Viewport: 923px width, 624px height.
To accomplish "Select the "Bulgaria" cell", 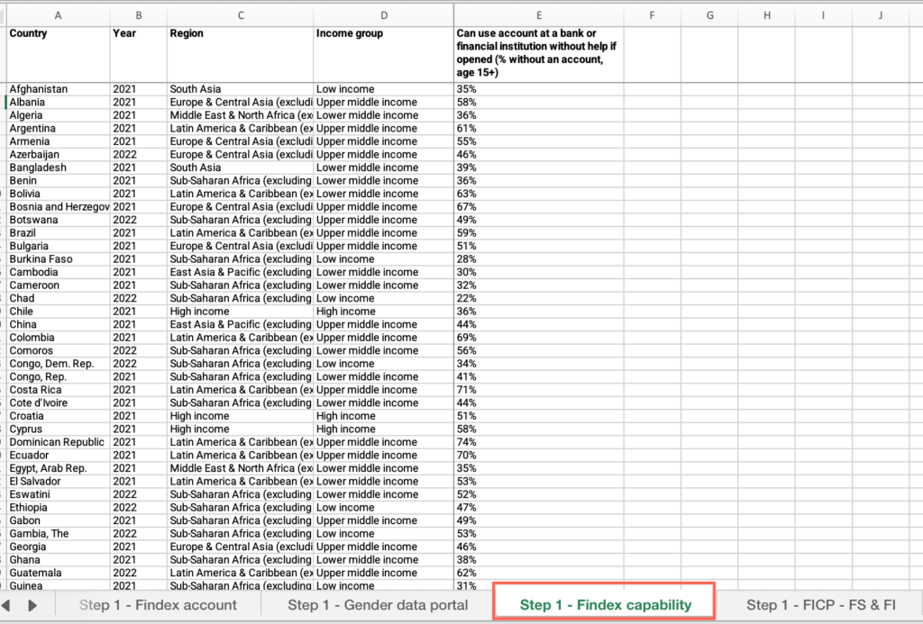I will click(58, 246).
